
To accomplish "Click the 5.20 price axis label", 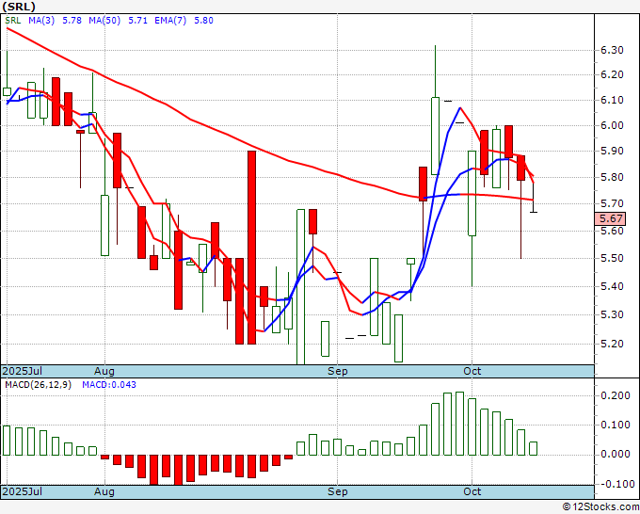I will coord(612,344).
